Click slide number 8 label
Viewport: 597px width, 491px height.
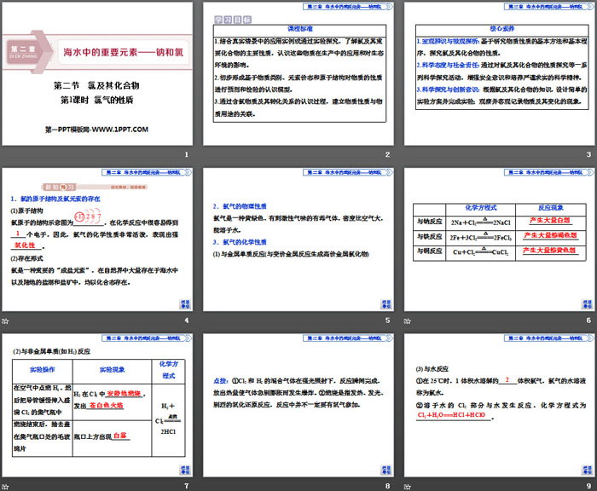(387, 486)
